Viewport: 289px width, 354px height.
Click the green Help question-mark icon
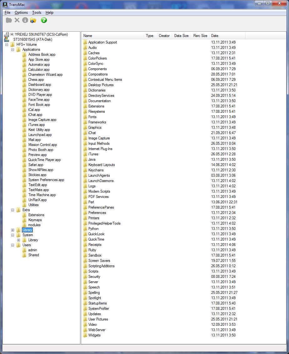coord(44,20)
